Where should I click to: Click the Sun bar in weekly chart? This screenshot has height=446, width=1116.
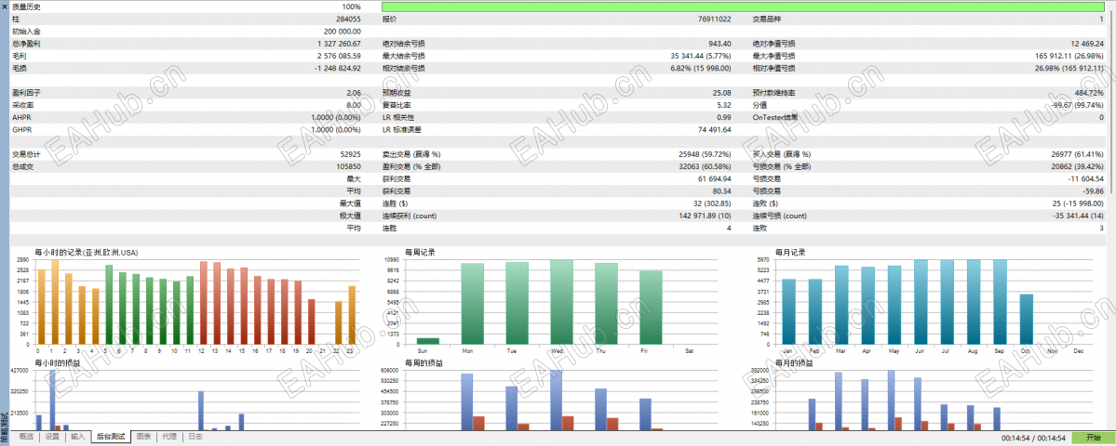[428, 341]
